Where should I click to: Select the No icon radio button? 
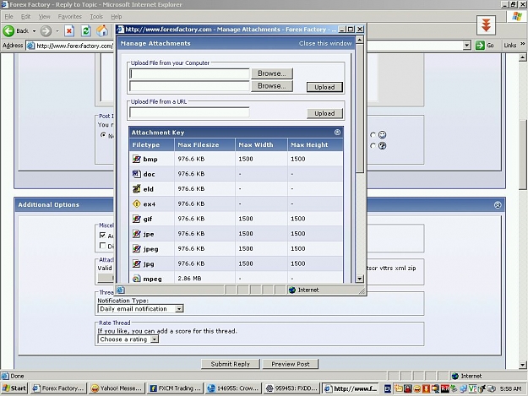click(103, 135)
